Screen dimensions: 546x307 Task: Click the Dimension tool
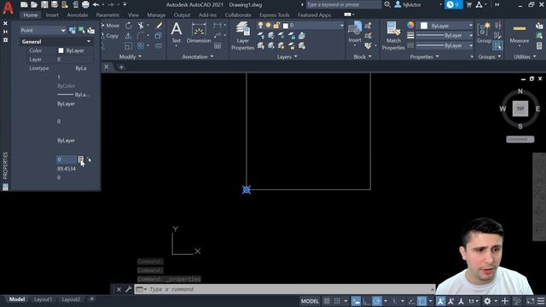coord(199,33)
